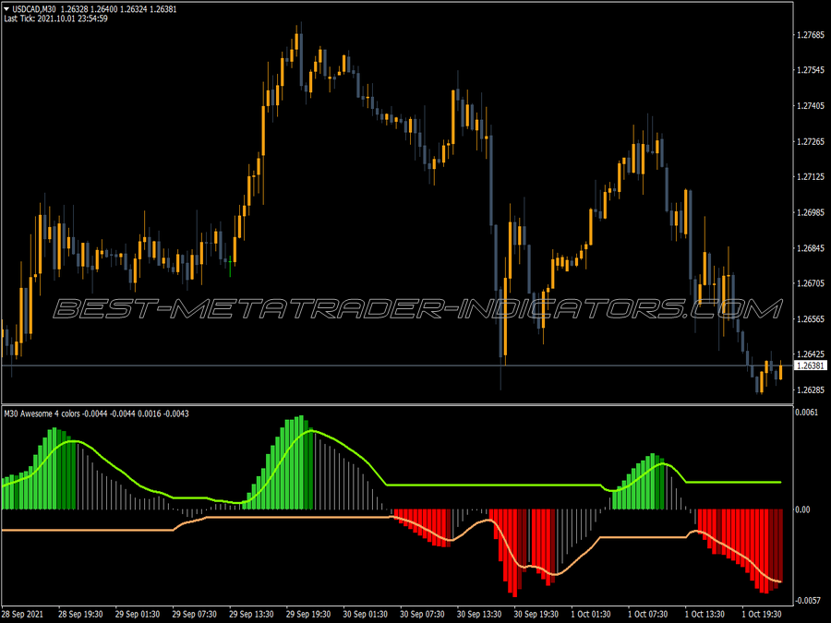The width and height of the screenshot is (831, 623).
Task: Click the current bid price tag 1.26381
Action: click(811, 365)
